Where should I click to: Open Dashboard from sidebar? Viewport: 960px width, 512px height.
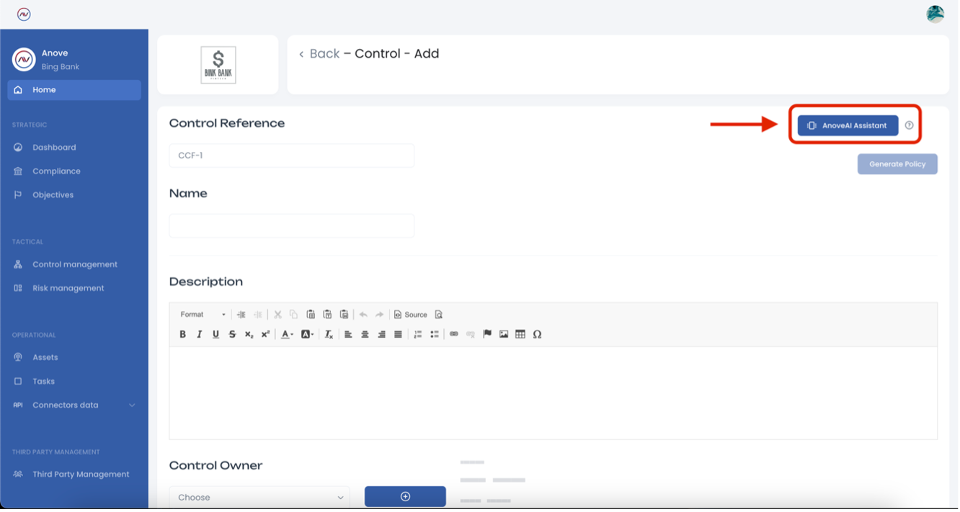54,148
